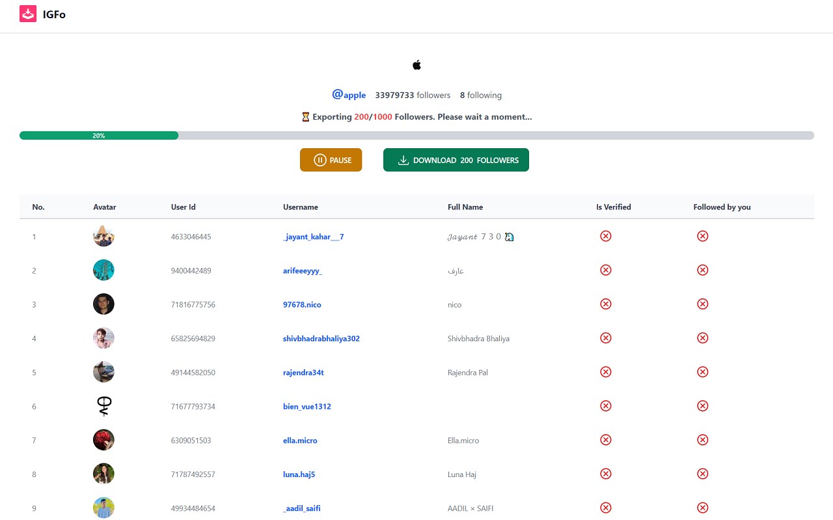Viewport: 833px width, 520px height.
Task: Click the IGFo logo icon
Action: tap(28, 14)
